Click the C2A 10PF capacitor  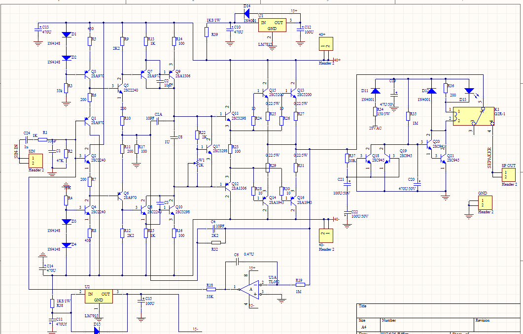[x=158, y=122]
